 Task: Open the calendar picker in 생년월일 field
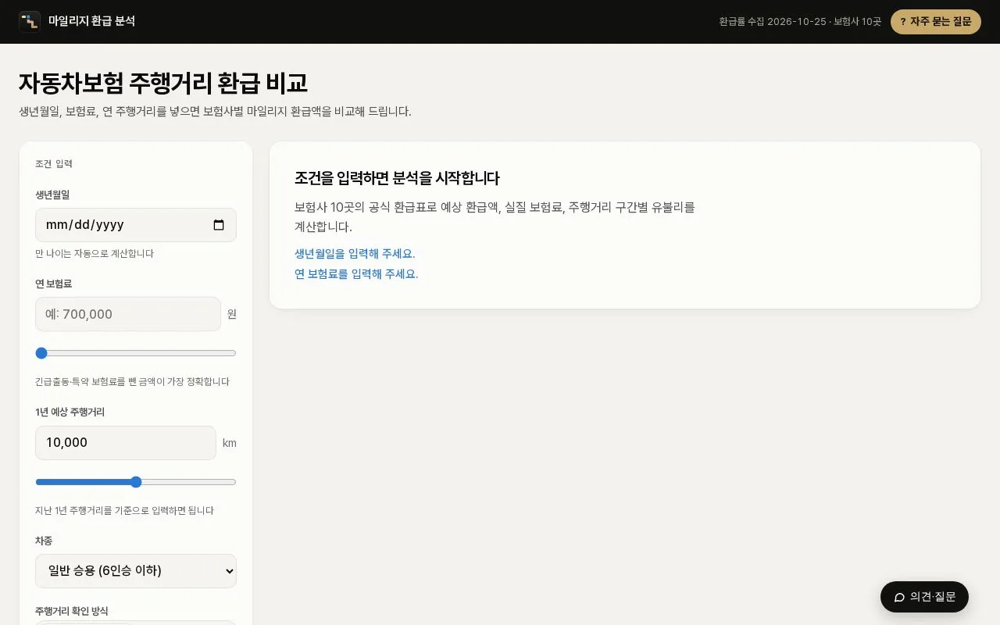tap(219, 225)
